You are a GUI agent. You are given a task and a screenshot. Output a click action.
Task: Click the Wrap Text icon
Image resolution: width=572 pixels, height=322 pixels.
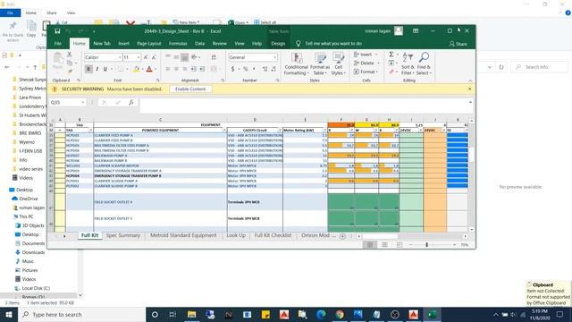214,57
